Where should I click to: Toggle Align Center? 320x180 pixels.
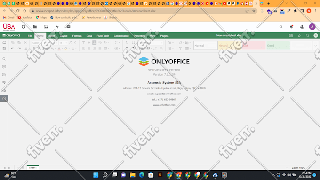click(x=89, y=48)
